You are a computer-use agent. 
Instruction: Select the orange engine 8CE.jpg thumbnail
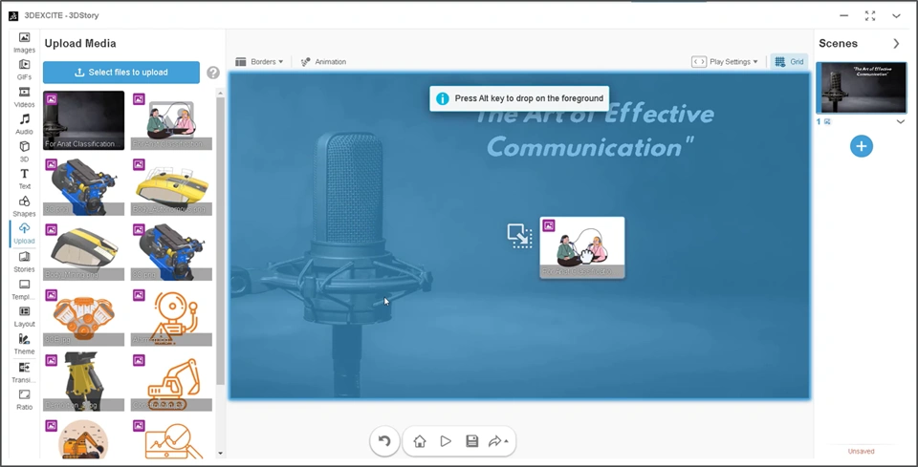[x=84, y=317]
